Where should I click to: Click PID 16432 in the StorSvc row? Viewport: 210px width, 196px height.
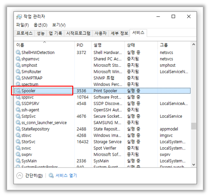pyautogui.click(x=82, y=142)
